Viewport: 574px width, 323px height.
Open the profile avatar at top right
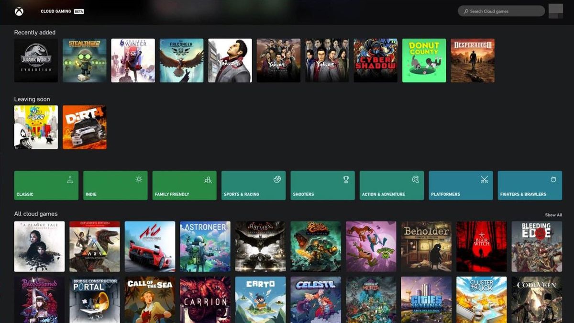(556, 11)
